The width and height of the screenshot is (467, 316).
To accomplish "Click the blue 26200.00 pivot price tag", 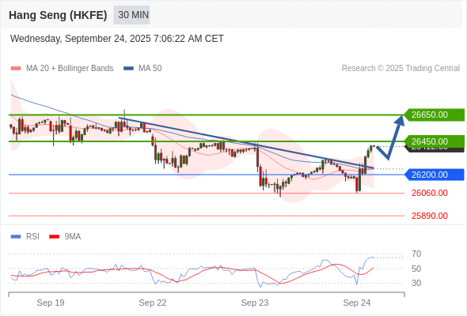I will tap(434, 175).
